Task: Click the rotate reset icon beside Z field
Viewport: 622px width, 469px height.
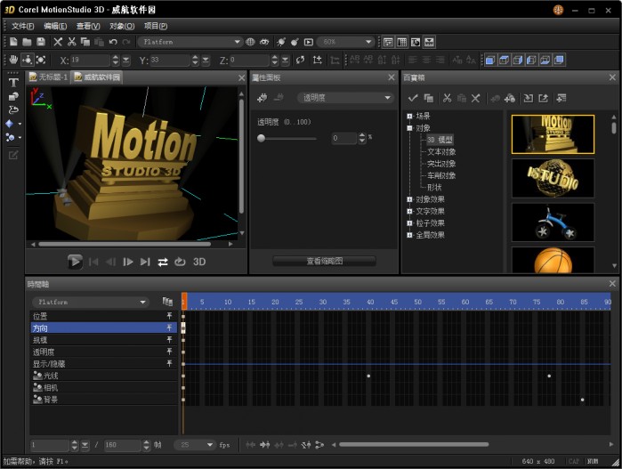Action: tap(300, 60)
